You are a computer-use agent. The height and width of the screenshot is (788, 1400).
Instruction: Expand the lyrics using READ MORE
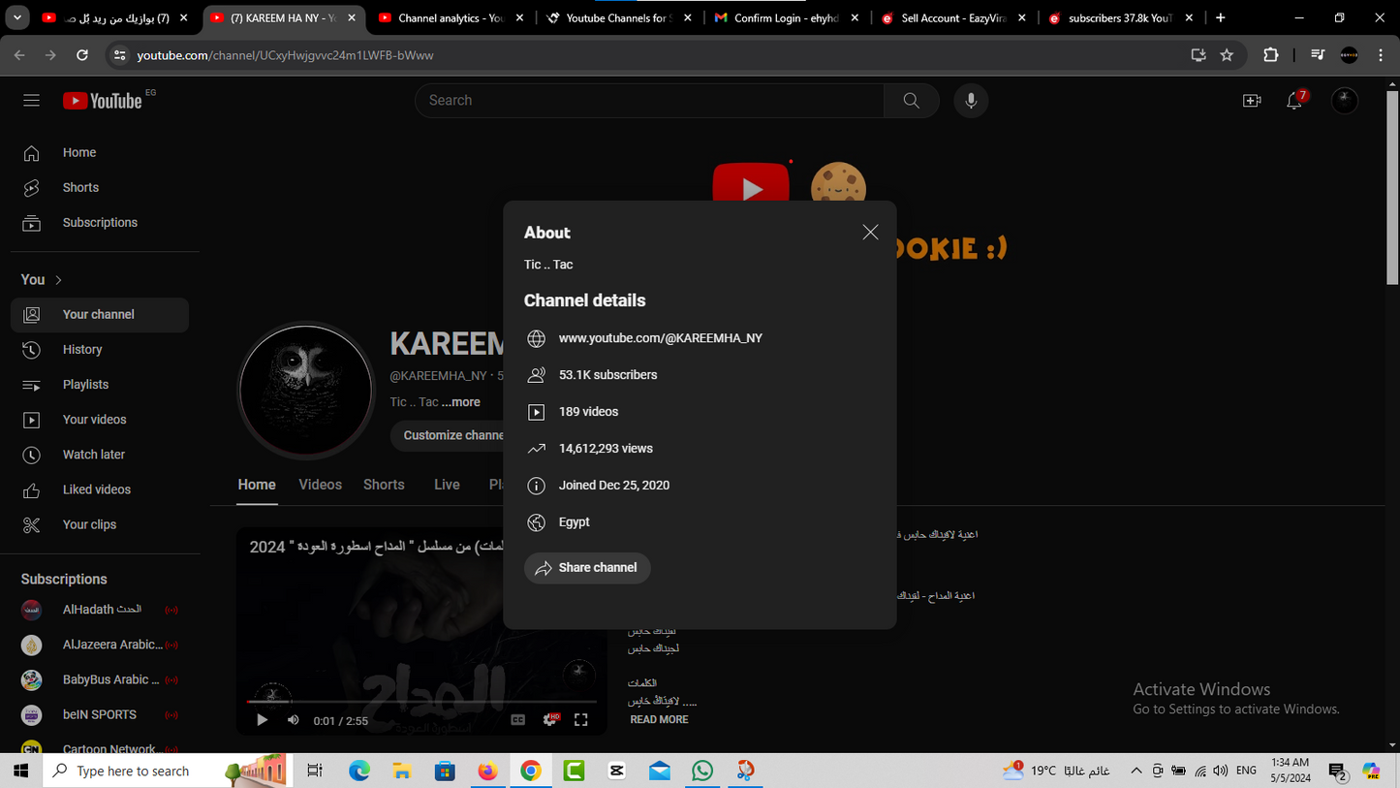click(659, 719)
